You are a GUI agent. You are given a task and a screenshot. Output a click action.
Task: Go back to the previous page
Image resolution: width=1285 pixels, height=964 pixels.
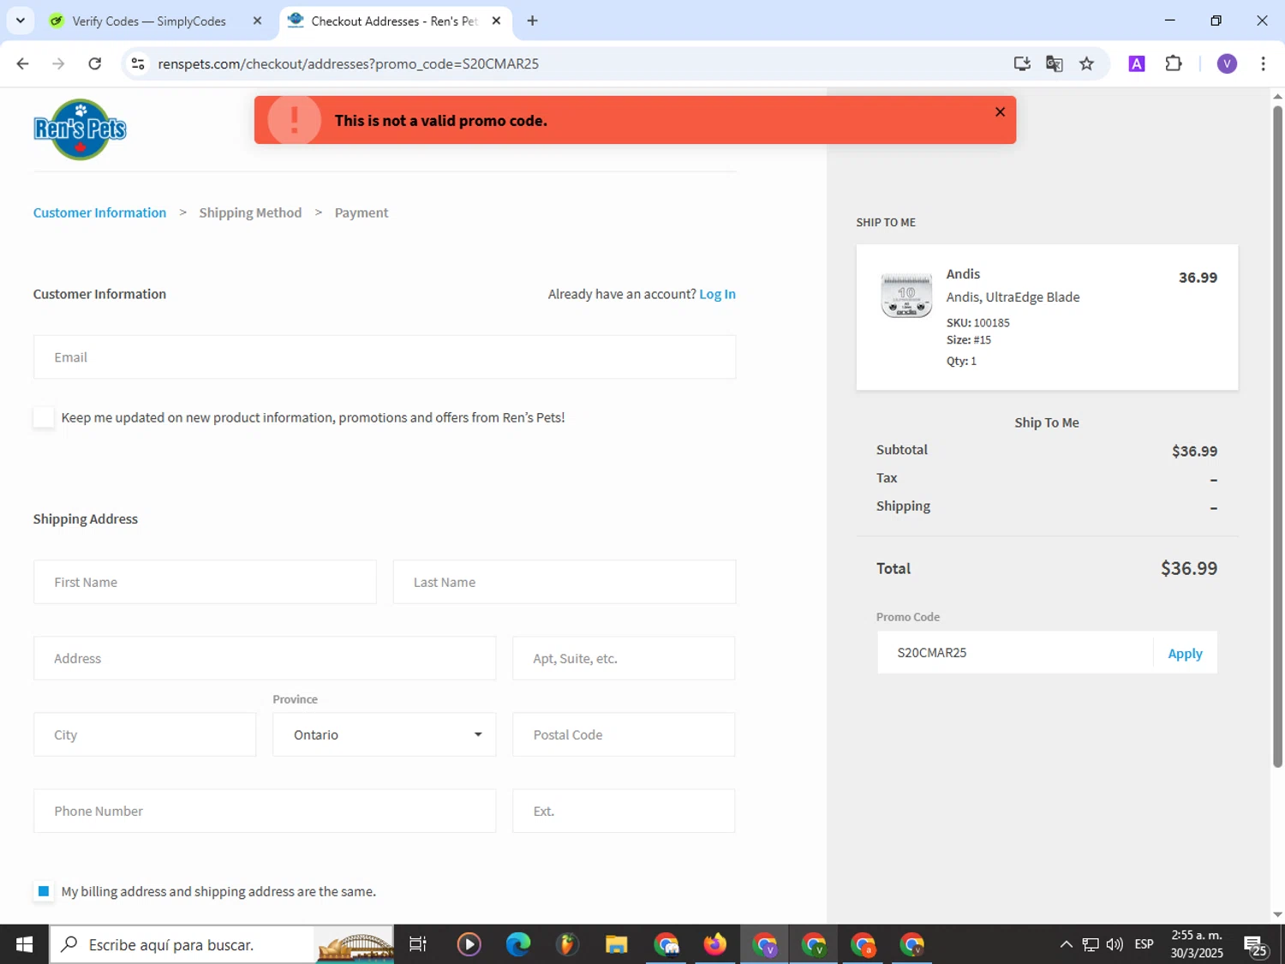point(23,63)
